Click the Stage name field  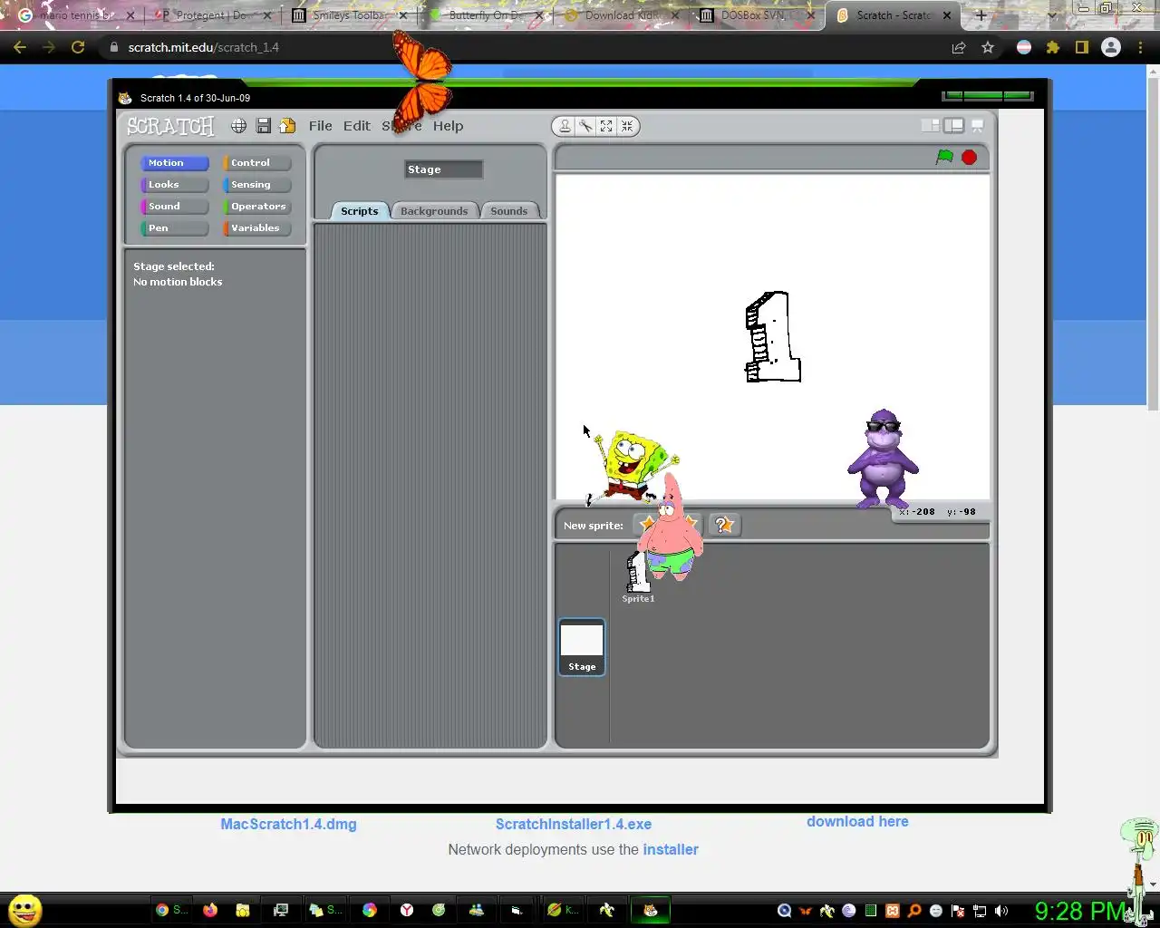(443, 169)
